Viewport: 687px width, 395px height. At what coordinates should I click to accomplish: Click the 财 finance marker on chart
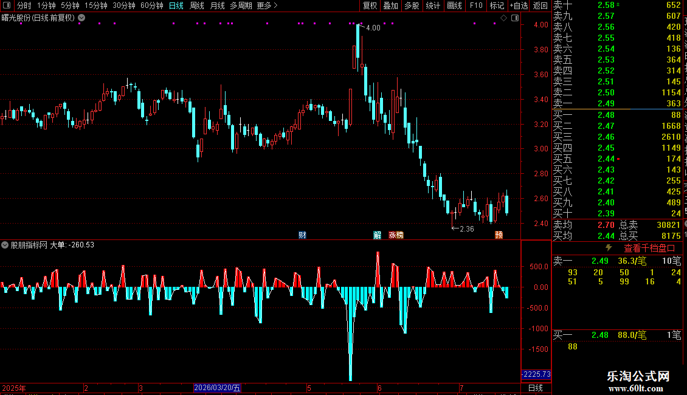click(x=302, y=235)
